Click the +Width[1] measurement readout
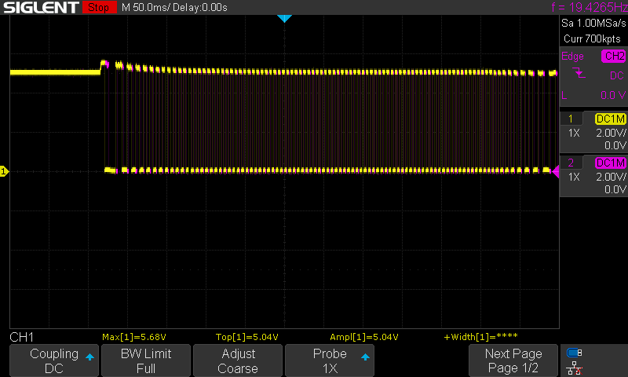The image size is (628, 377). click(x=480, y=337)
